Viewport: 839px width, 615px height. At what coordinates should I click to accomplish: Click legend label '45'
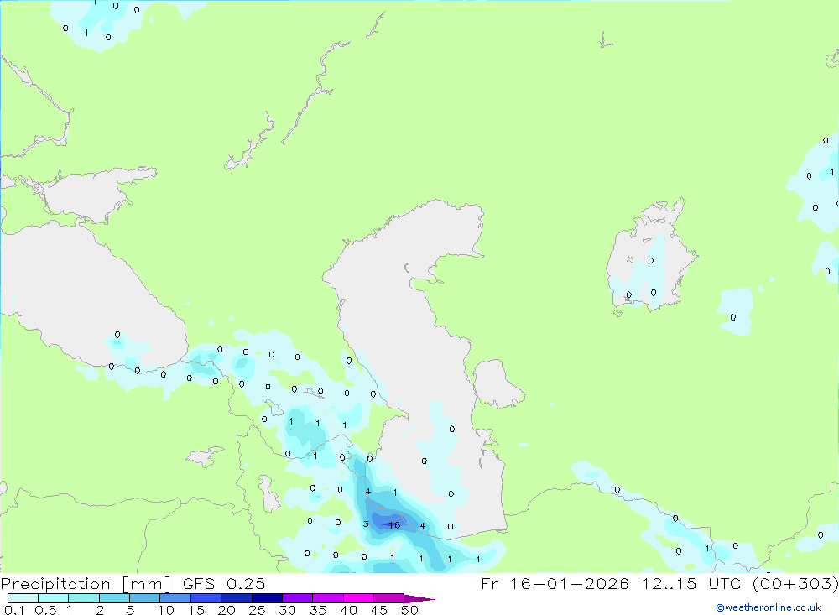tap(379, 610)
